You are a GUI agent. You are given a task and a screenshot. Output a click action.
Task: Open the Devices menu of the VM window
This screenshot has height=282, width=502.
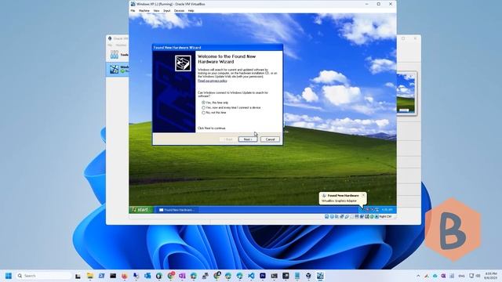179,10
